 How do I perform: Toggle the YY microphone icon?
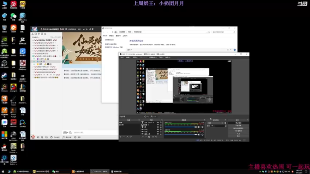(42, 137)
